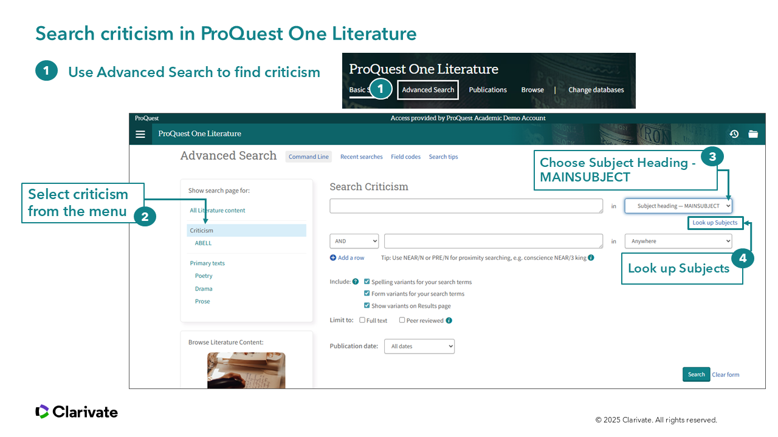Image resolution: width=778 pixels, height=437 pixels.
Task: Enable the Peer reviewed checkbox
Action: 402,320
